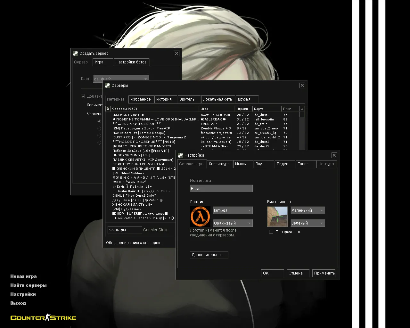Viewport: 410px width, 328px height.
Task: Click the Steam icon in Настройки title bar
Action: coord(180,155)
